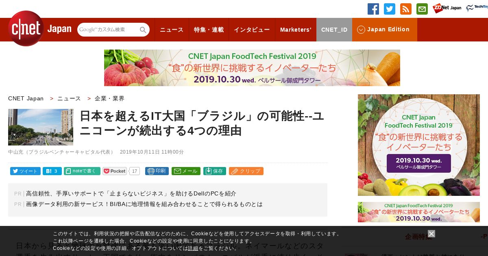The height and width of the screenshot is (256, 488).
Task: Save the article to Pocket
Action: pyautogui.click(x=115, y=171)
